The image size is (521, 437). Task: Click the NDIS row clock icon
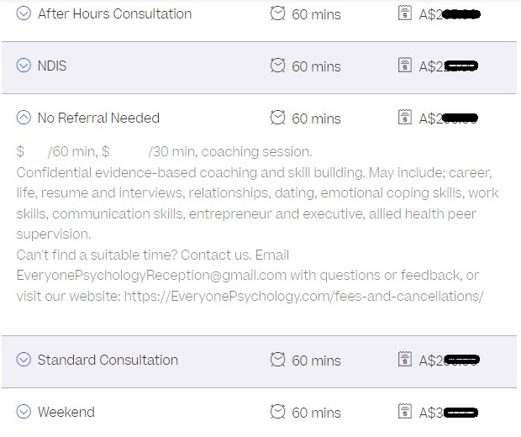pos(277,66)
